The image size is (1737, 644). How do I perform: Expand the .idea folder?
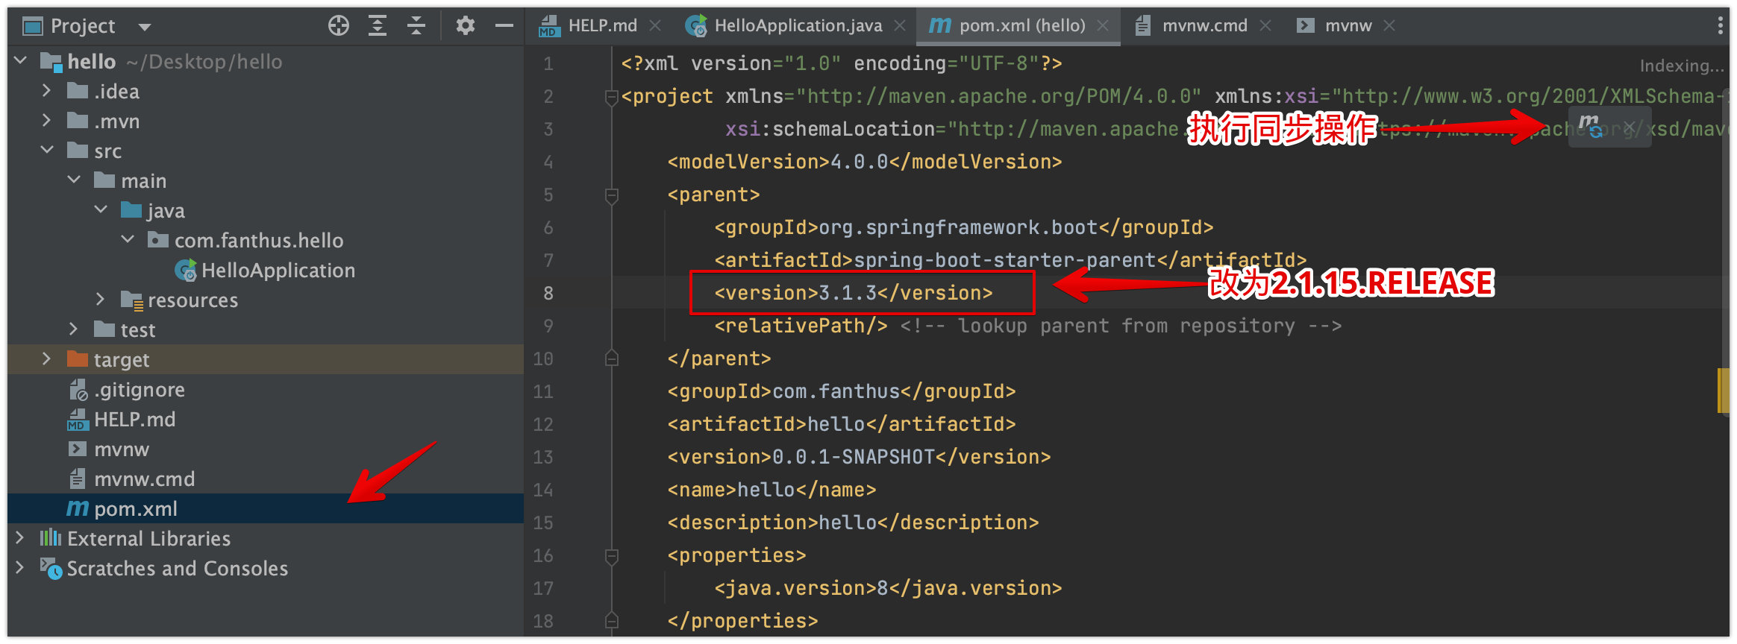coord(46,91)
